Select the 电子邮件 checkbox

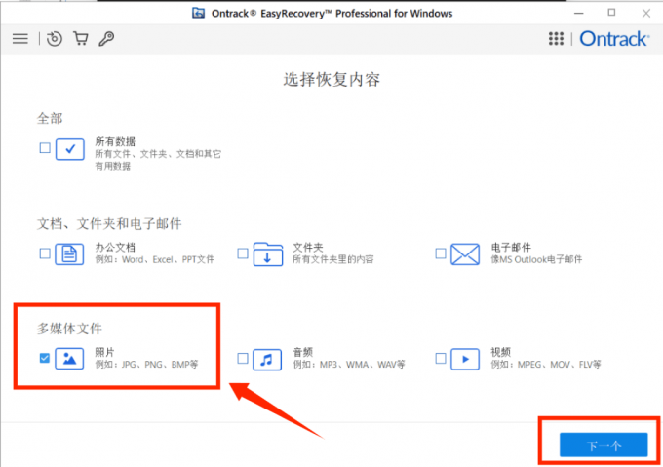point(441,253)
